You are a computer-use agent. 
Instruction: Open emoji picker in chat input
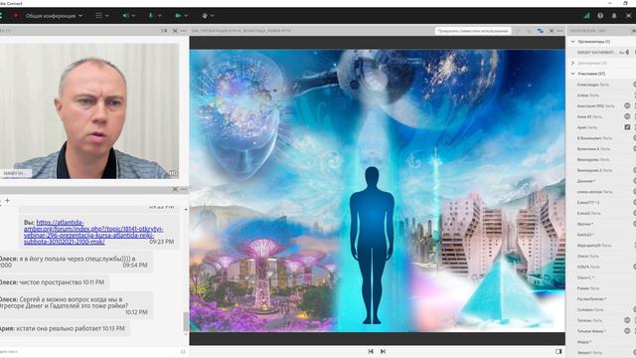pyautogui.click(x=183, y=351)
